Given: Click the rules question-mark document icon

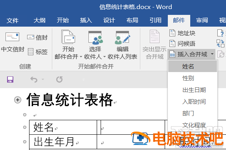Looking at the screenshot, I should pos(220,33).
